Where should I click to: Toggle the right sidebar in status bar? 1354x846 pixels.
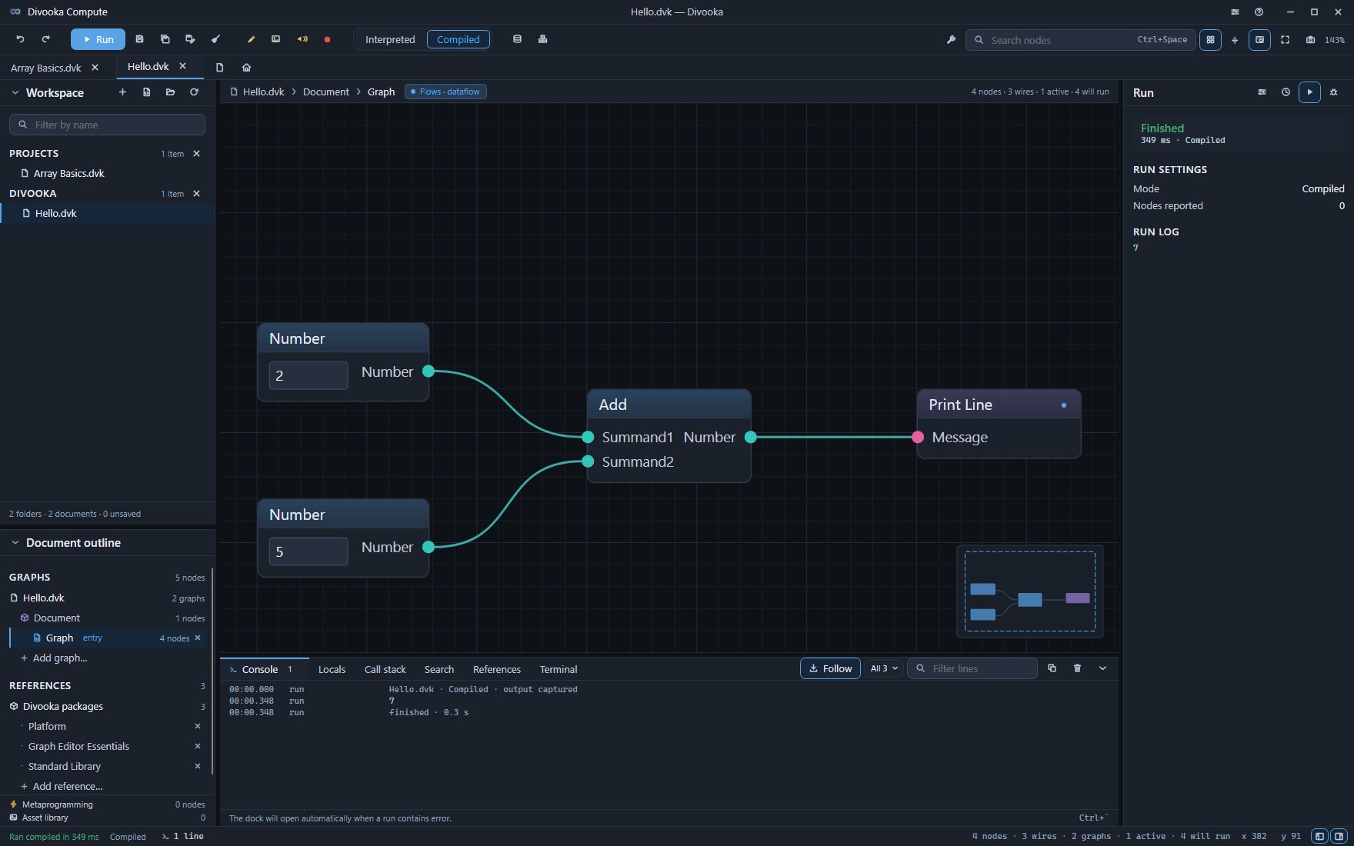tap(1339, 836)
